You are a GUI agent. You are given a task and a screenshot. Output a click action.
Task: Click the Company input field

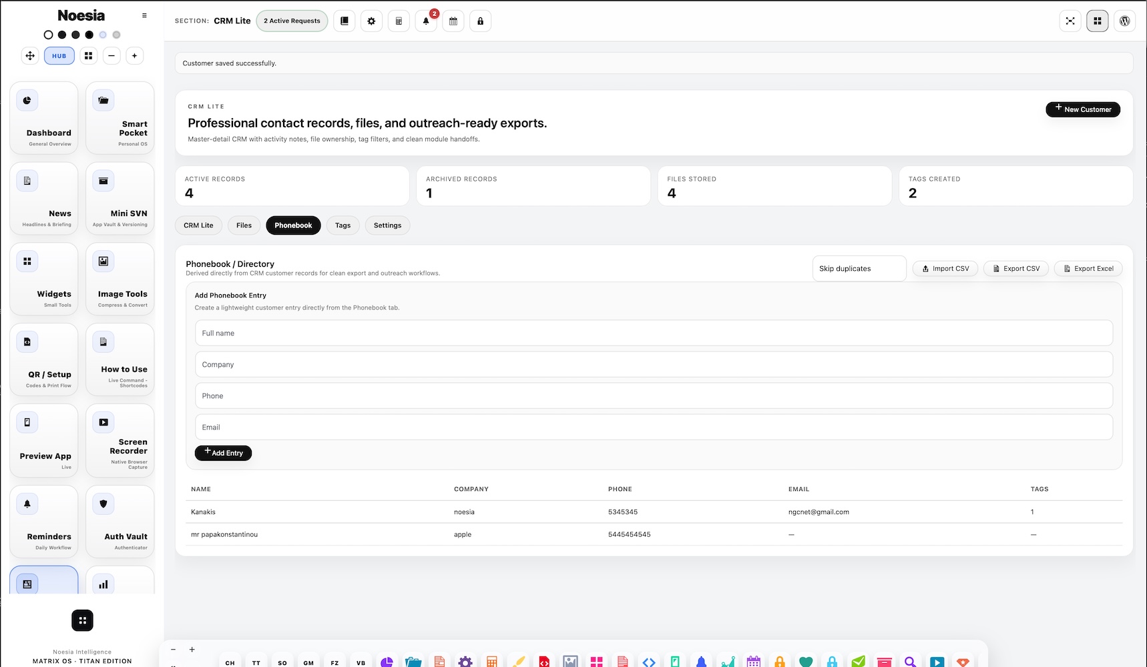(654, 364)
